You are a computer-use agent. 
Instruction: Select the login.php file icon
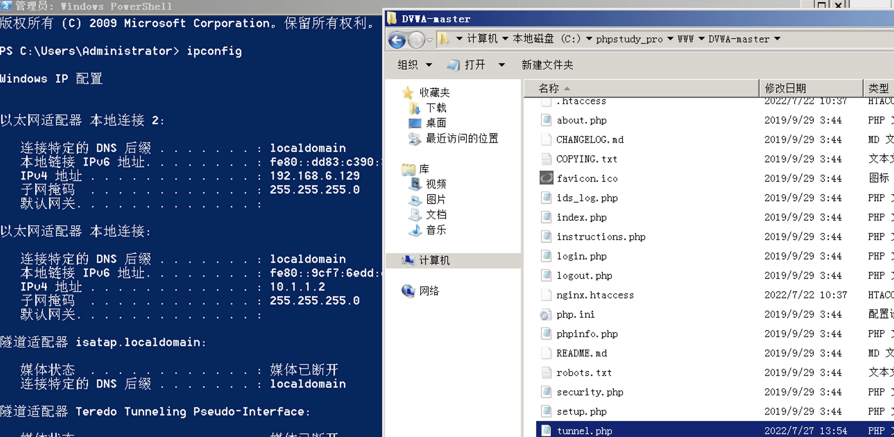tap(546, 256)
